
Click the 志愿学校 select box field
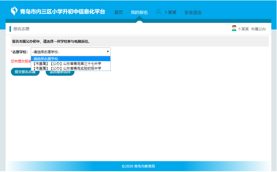68,52
